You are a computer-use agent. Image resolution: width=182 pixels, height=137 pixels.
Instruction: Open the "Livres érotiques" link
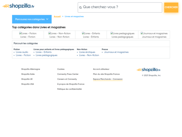(87, 52)
